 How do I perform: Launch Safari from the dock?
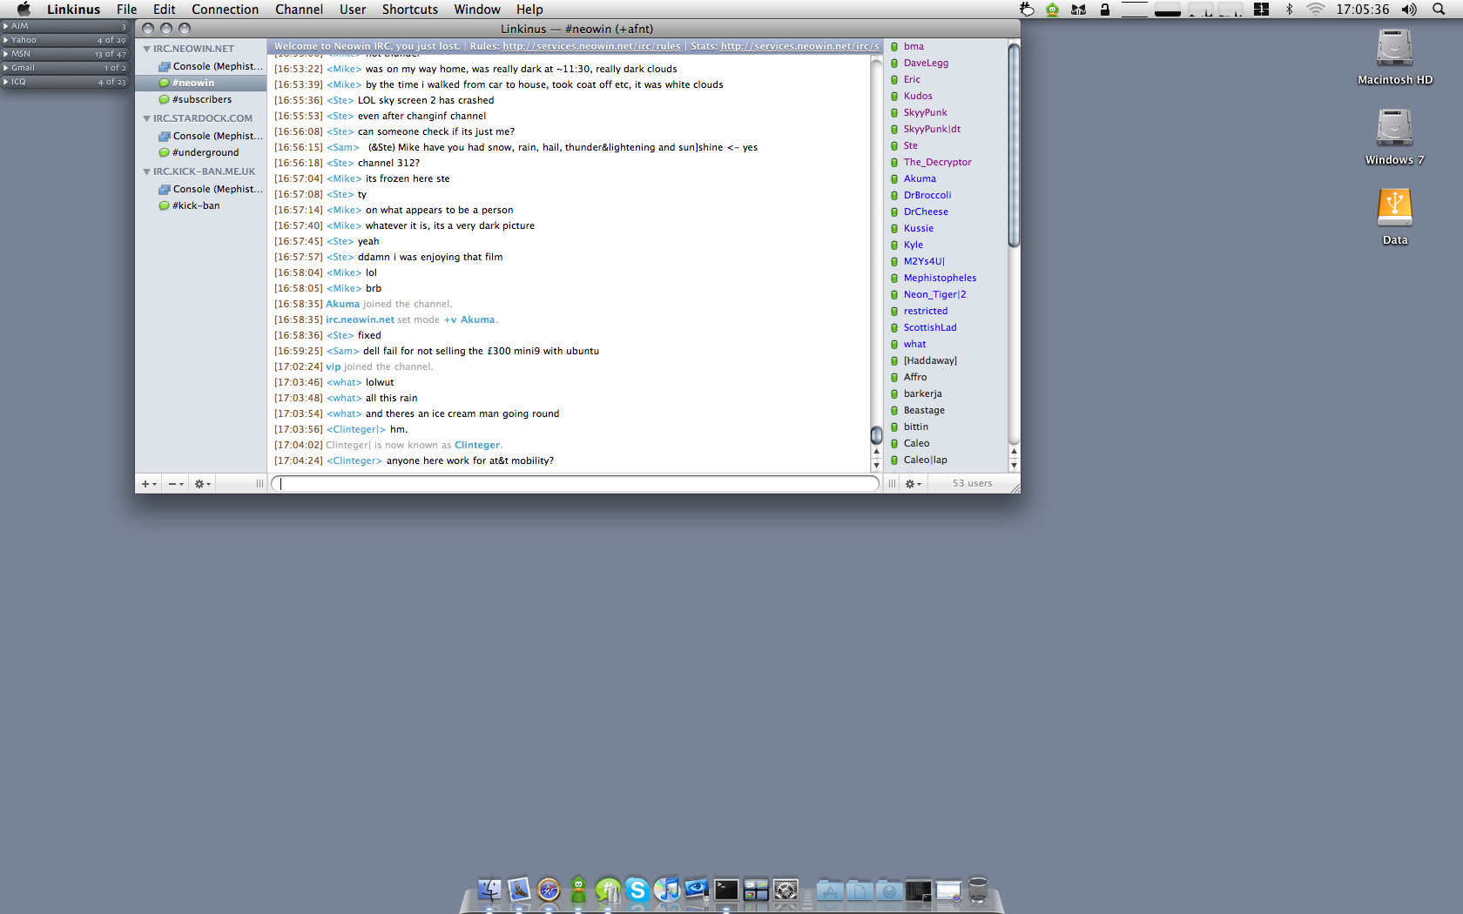coord(549,890)
